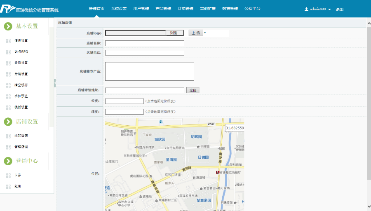Image resolution: width=371 pixels, height=211 pixels.
Task: Click the 上传 upload button
Action: [196, 33]
